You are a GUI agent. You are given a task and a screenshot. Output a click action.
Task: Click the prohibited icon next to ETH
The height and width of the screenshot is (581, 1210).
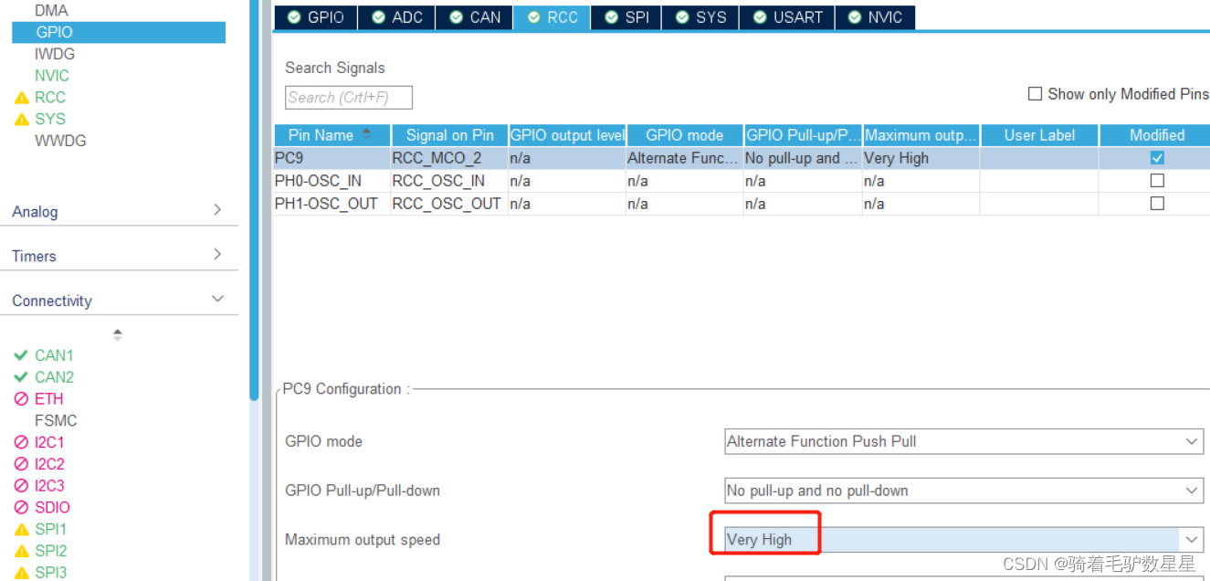point(20,398)
